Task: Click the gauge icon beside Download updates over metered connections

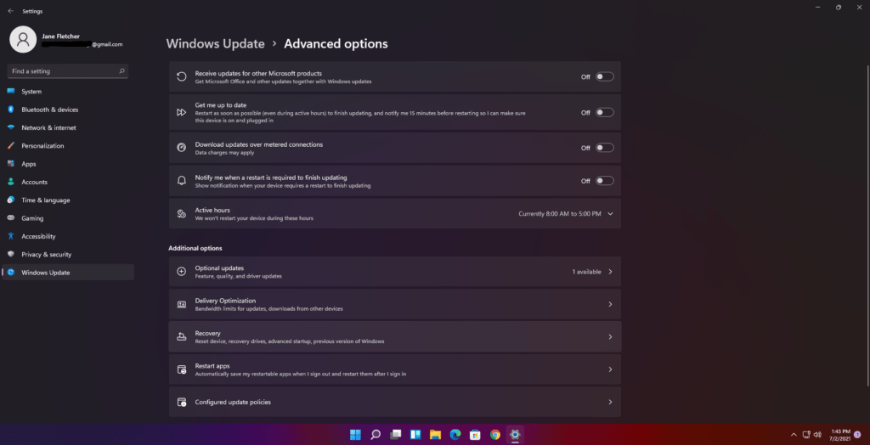Action: pos(182,148)
